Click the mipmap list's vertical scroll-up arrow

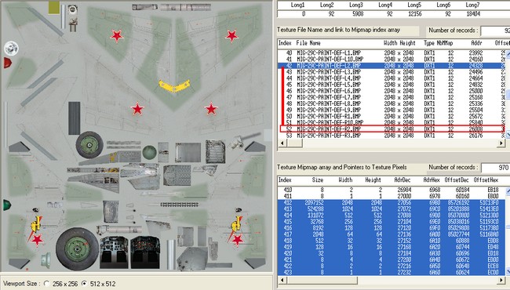[508, 191]
